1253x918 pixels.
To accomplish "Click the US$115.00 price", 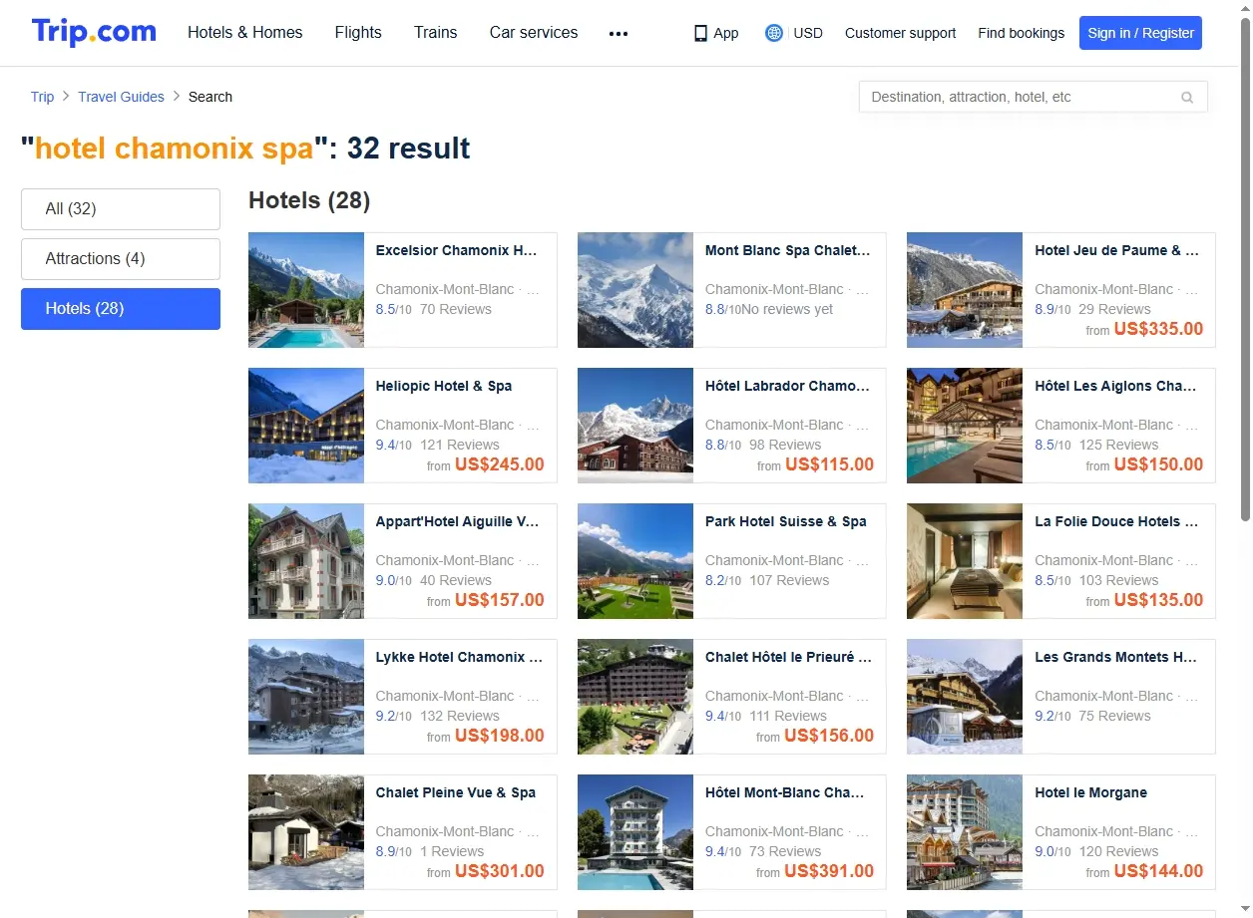I will tap(829, 464).
